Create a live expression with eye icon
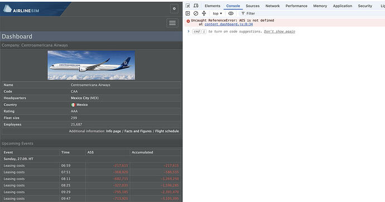385x202 pixels. pos(231,13)
